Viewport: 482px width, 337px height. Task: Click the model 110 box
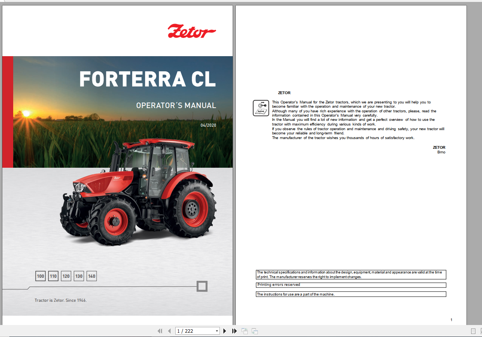click(x=53, y=276)
